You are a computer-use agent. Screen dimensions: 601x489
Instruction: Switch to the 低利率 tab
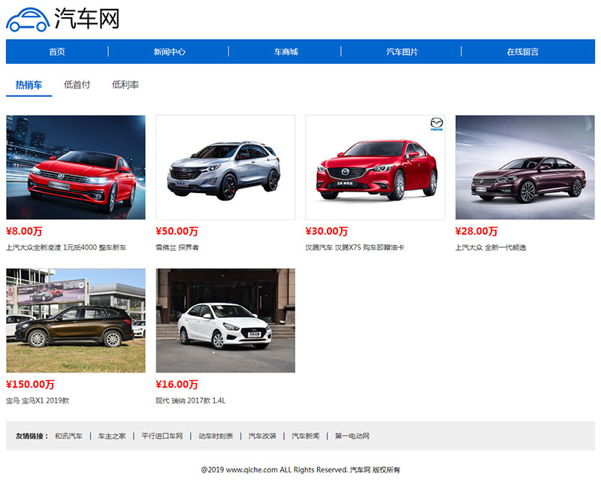125,85
